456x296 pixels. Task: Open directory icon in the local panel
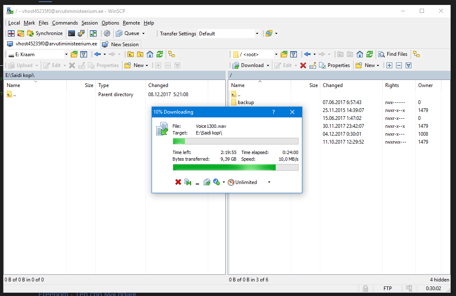click(x=74, y=55)
